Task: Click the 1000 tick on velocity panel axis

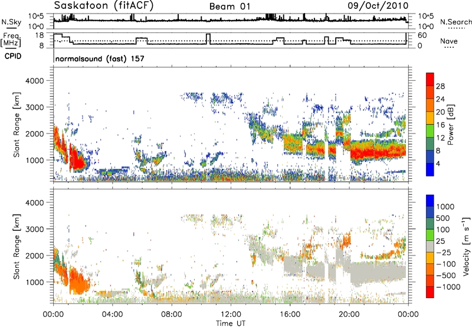Action: (34, 282)
